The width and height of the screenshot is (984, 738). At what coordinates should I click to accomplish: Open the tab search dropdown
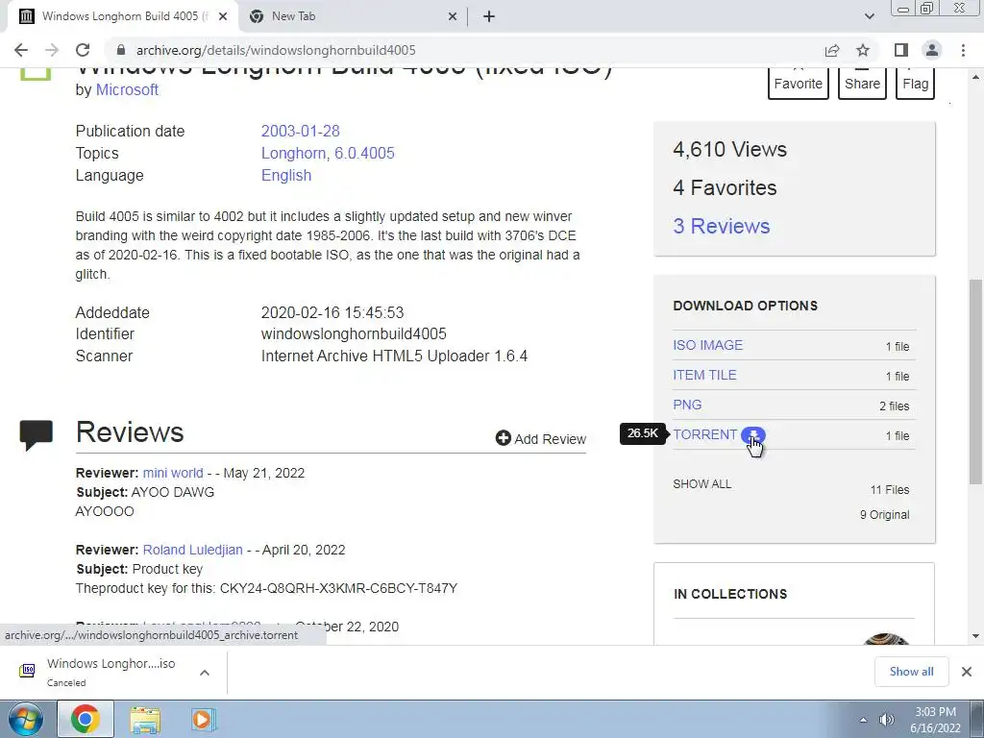coord(869,16)
